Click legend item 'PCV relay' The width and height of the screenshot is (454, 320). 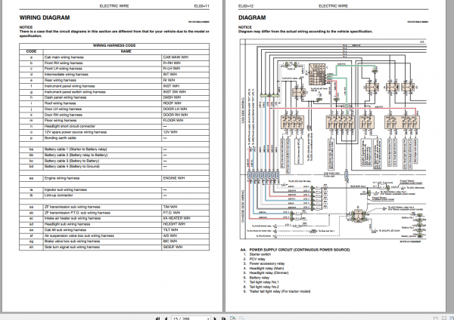click(257, 259)
